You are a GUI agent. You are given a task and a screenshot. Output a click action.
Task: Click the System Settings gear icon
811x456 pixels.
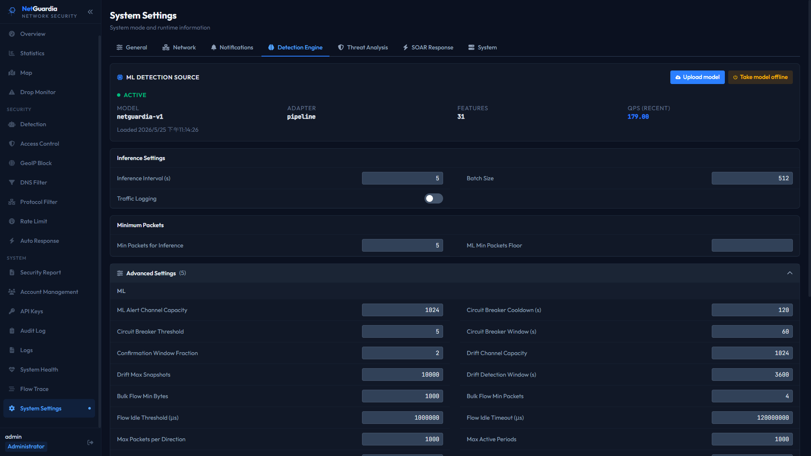(x=12, y=408)
